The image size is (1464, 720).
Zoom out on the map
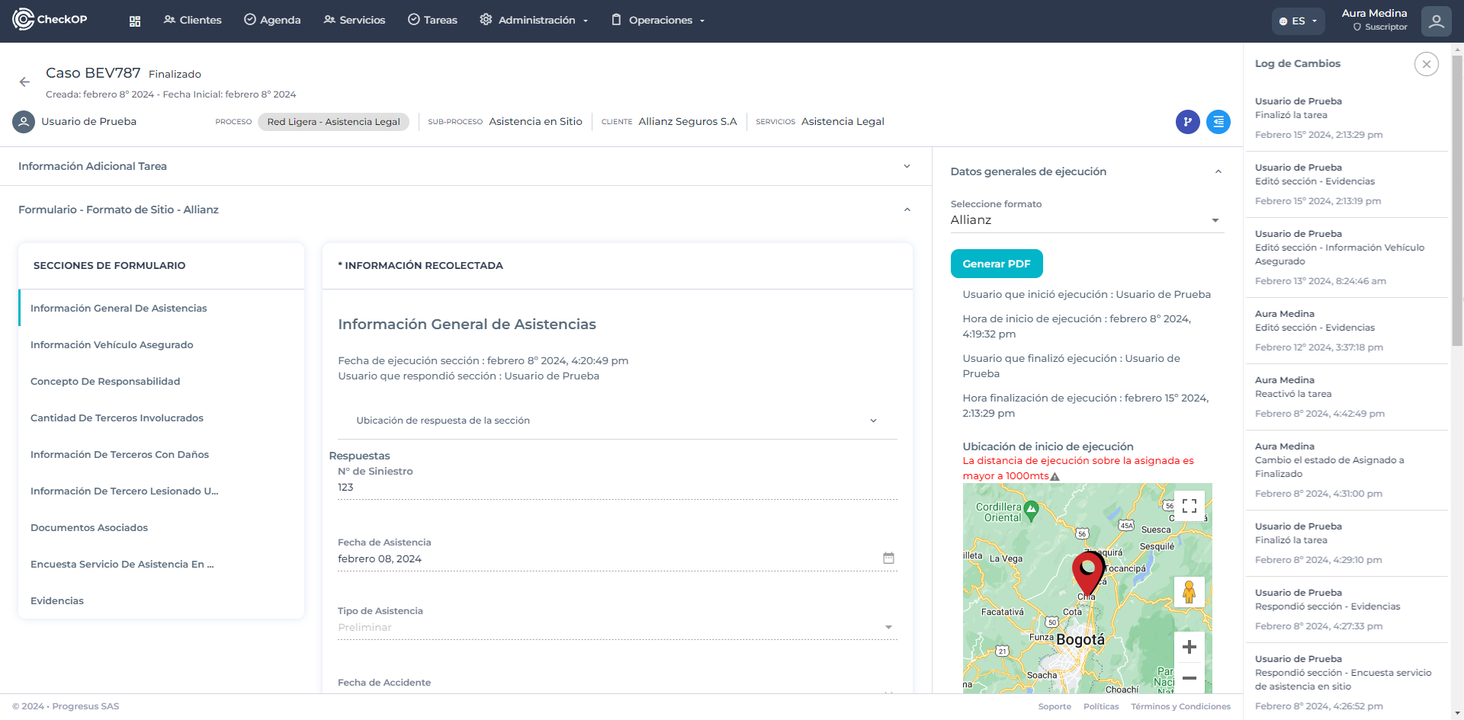pos(1189,677)
